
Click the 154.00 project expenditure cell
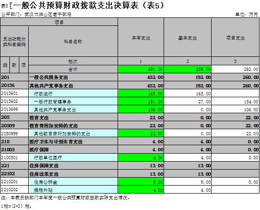(x=235, y=101)
